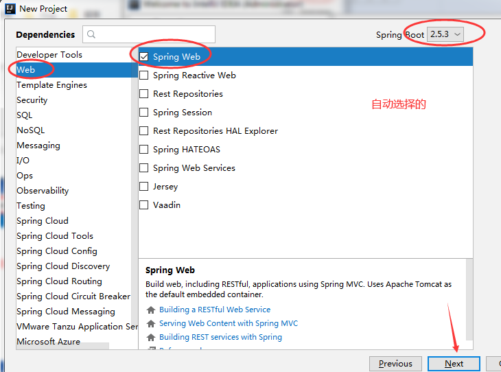Screen dimensions: 501x372
Task: Select the Web category
Action: [77, 70]
